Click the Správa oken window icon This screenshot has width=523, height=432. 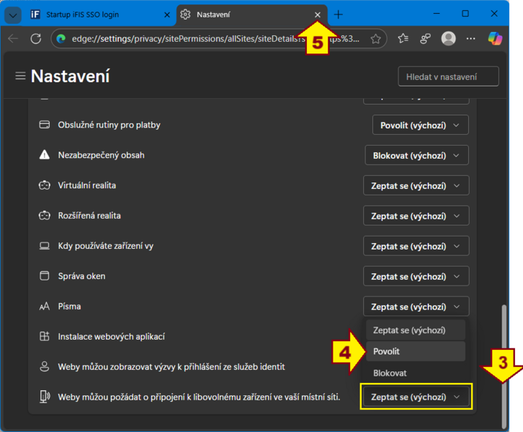pos(45,275)
